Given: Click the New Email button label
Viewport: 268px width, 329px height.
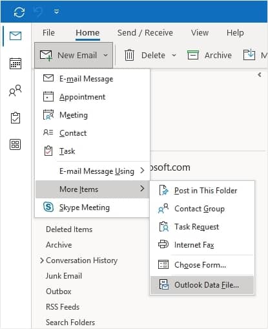Looking at the screenshot, I should point(77,56).
